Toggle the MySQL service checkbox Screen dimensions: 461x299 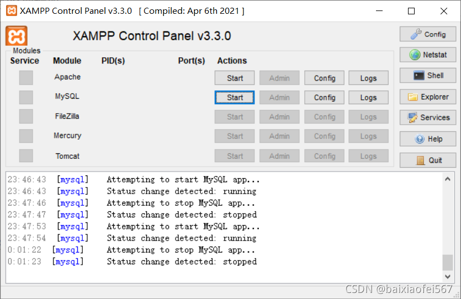point(26,97)
